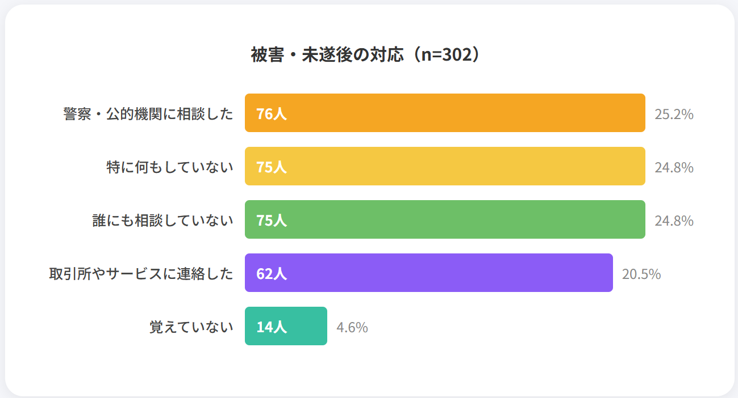
Task: Click the 76人 value in the orange bar
Action: coord(272,114)
